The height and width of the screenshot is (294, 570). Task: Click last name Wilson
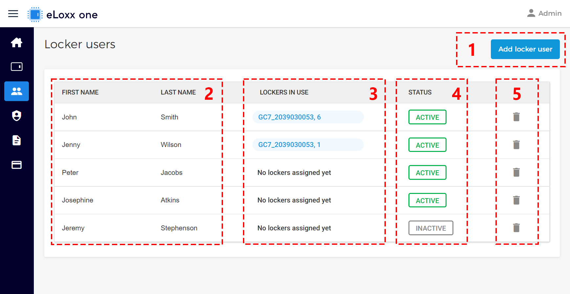(171, 145)
